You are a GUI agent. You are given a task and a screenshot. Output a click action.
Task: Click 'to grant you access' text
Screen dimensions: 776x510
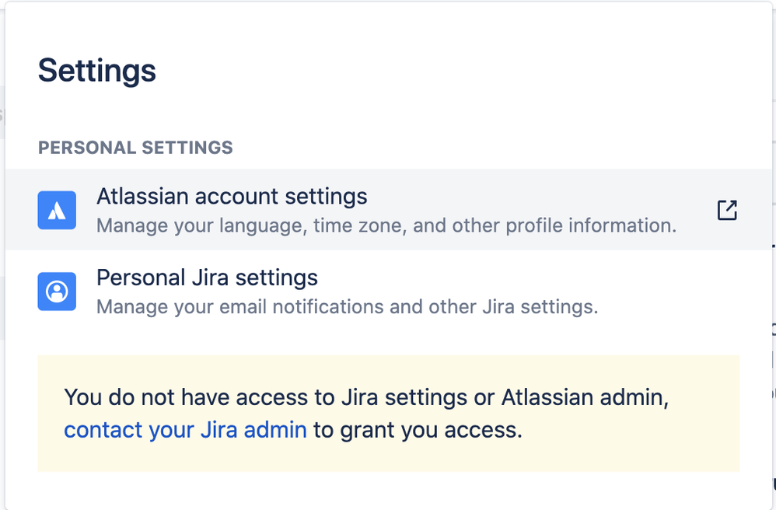pos(418,429)
